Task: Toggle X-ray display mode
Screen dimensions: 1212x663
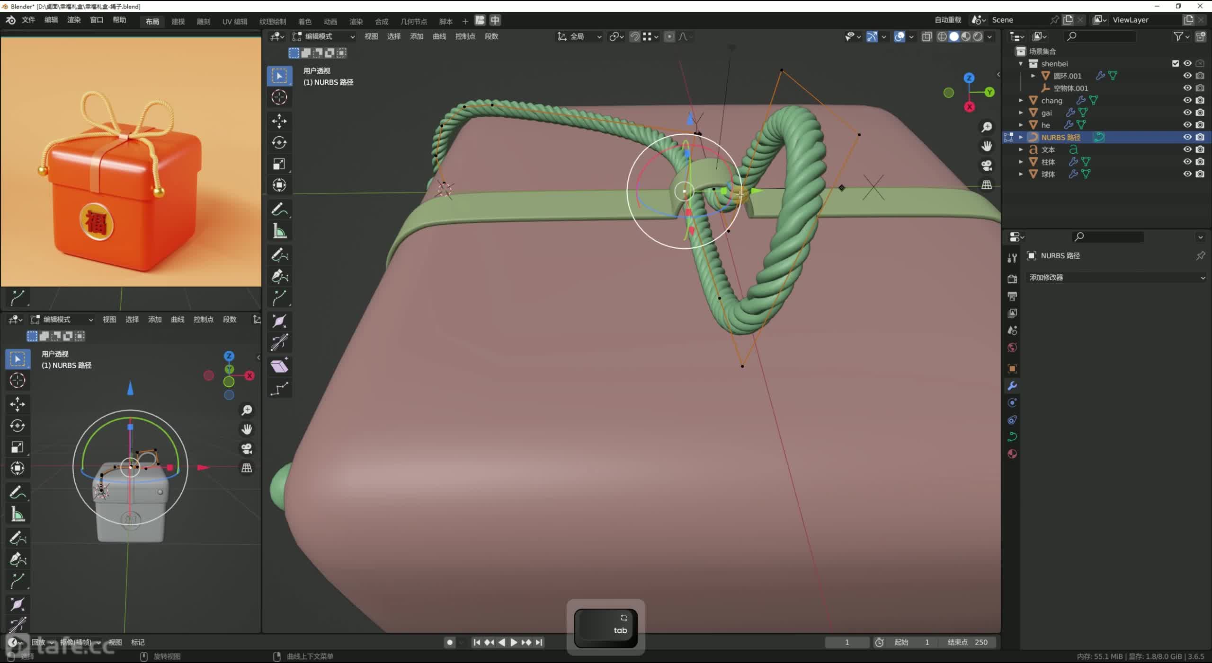Action: [x=927, y=36]
